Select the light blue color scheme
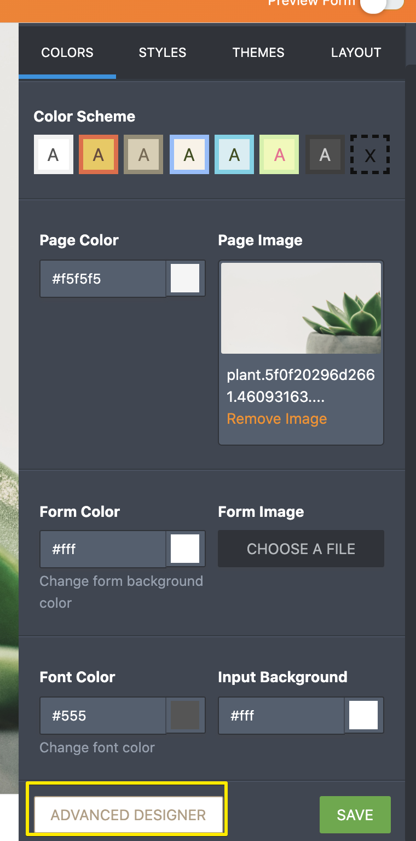 [234, 155]
